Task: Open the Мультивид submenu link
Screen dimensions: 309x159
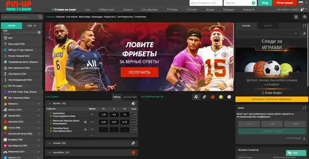Action: click(x=84, y=17)
